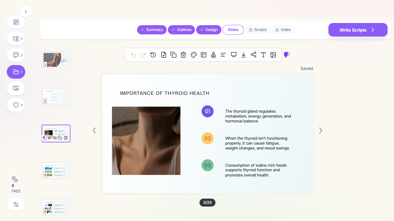Select the neck photo on the slide
Screen dimensions: 394x221
pos(146,141)
